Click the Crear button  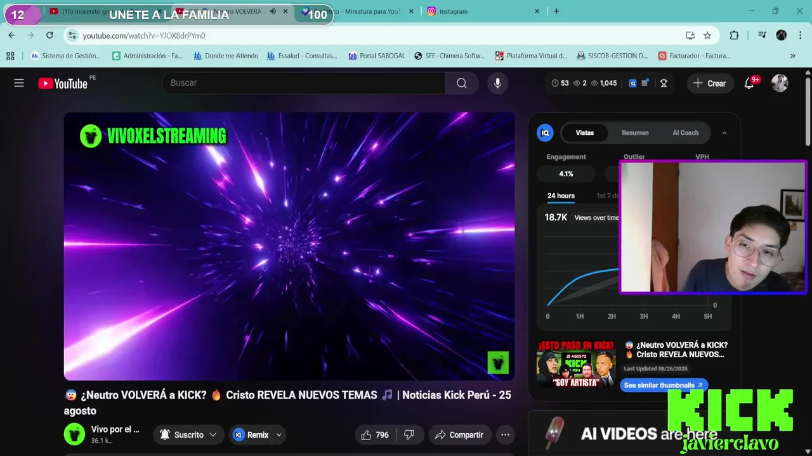(709, 83)
